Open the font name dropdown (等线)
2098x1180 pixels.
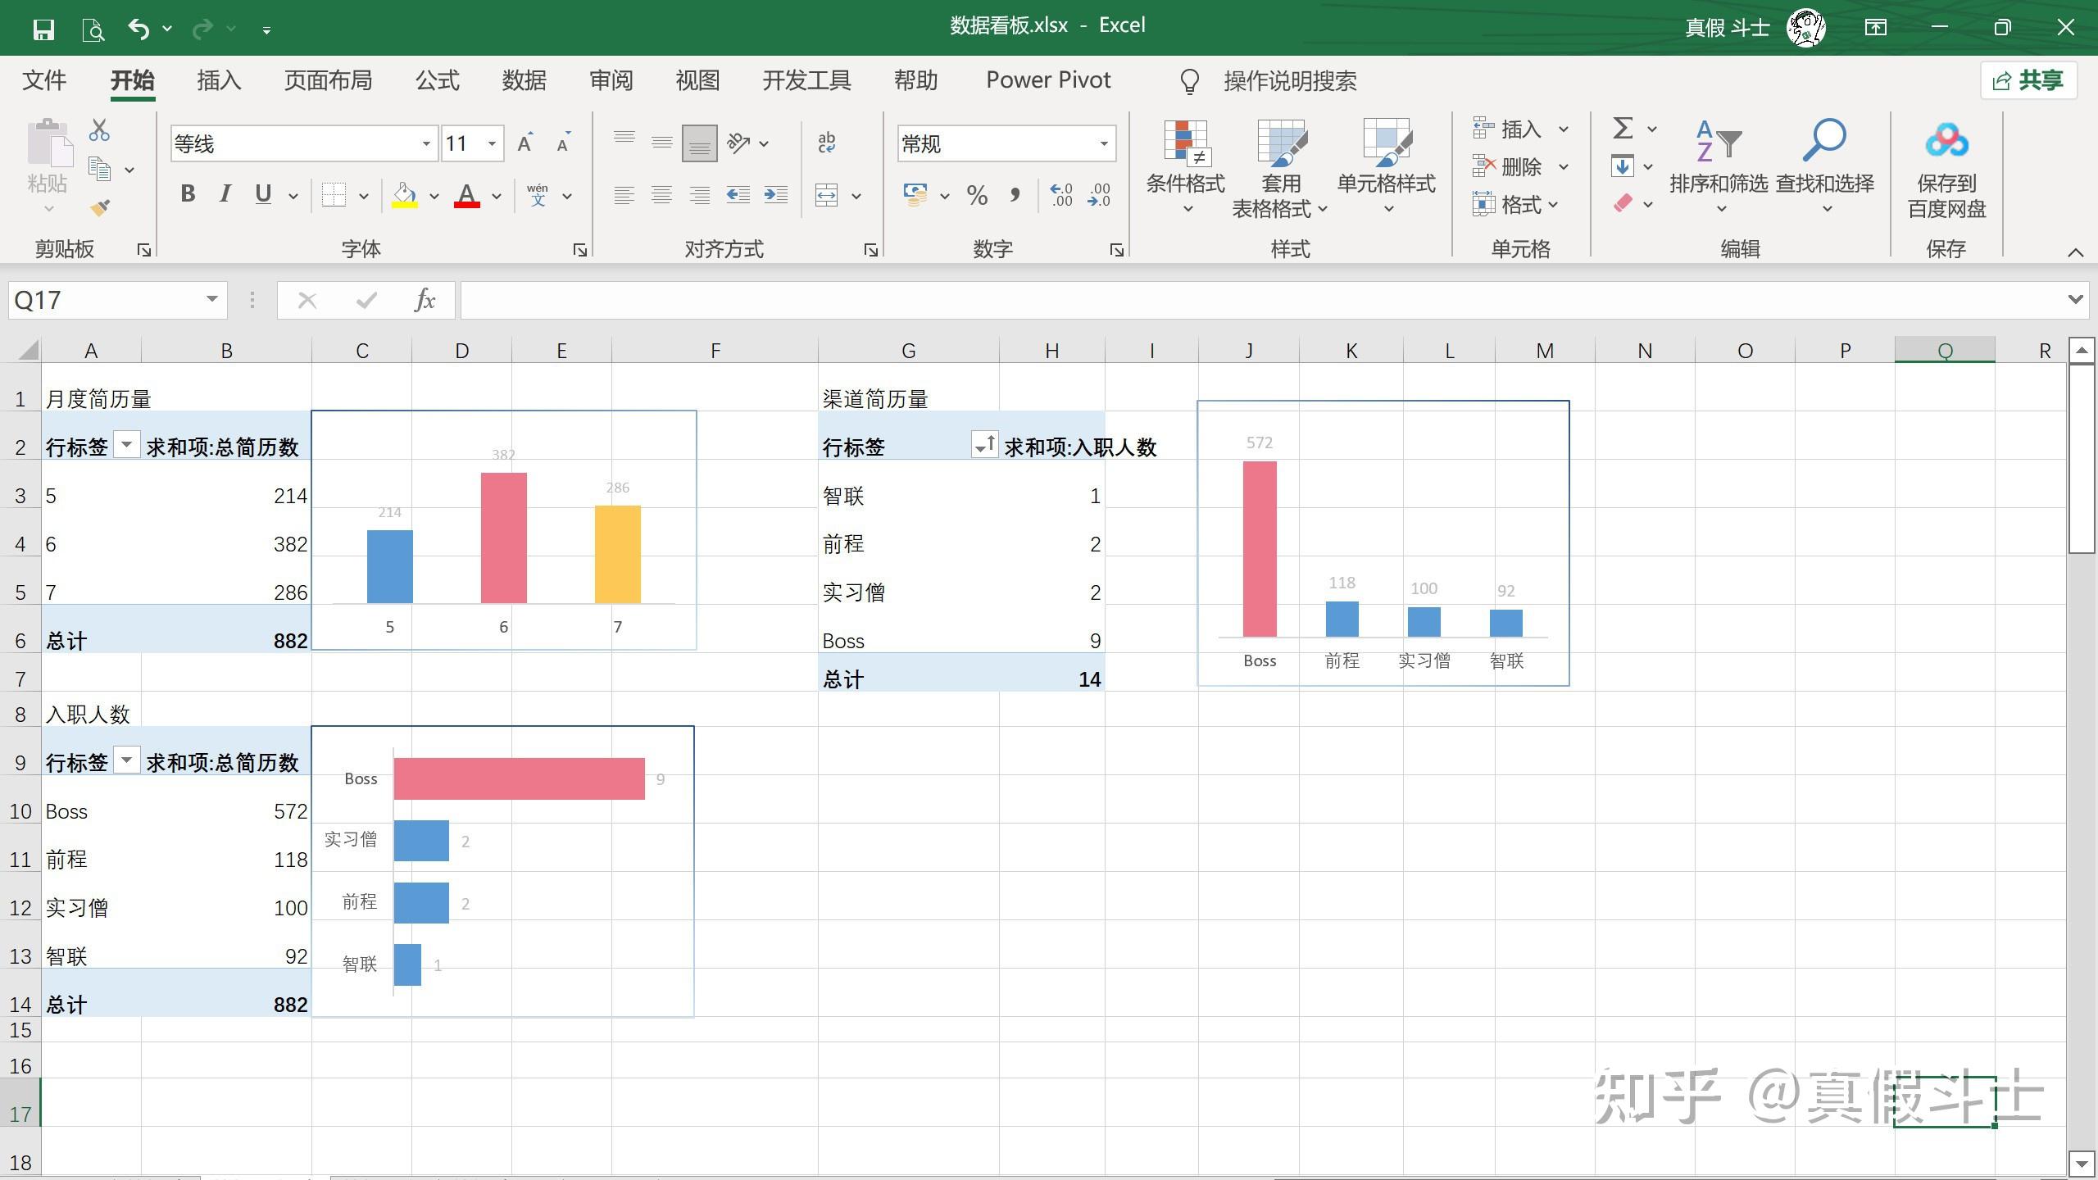(426, 144)
